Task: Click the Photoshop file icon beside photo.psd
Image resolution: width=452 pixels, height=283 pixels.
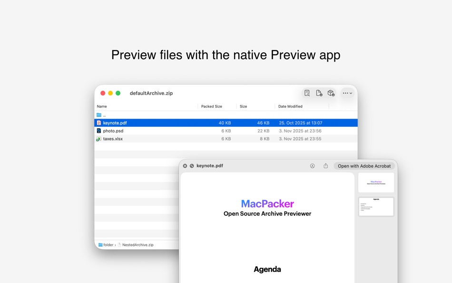Action: 99,131
